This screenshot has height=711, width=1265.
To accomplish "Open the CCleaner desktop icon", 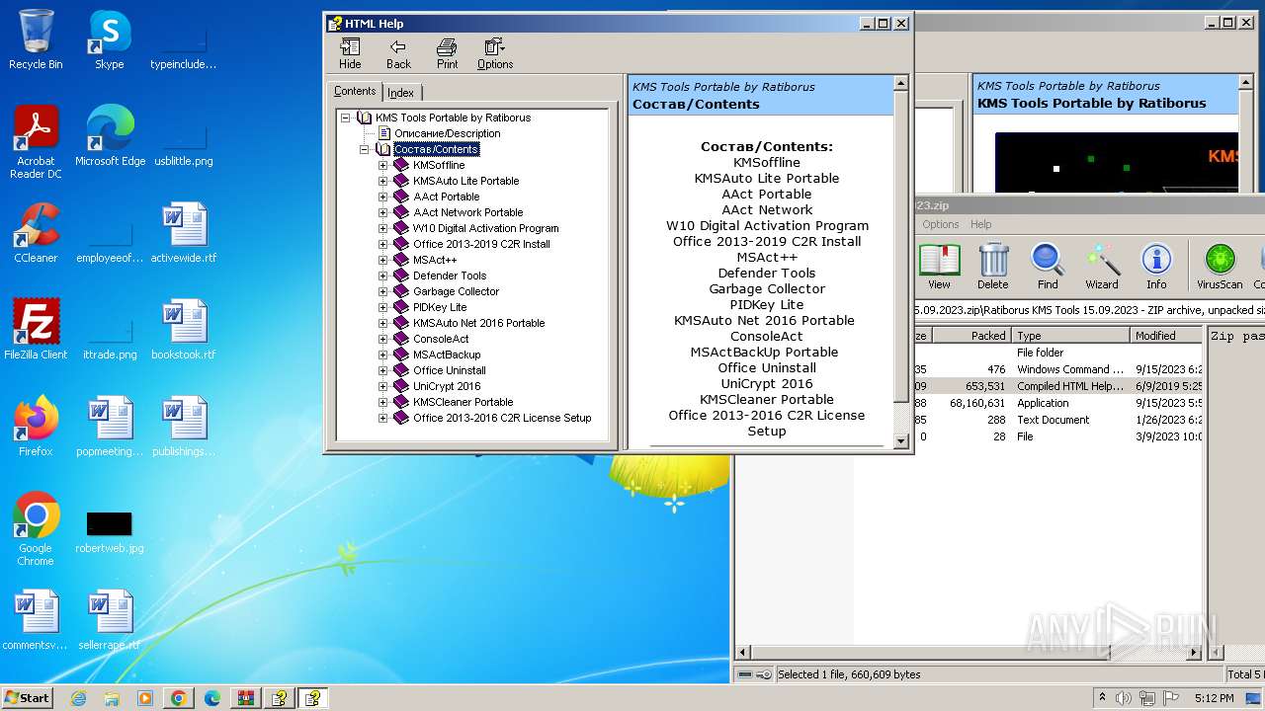I will 36,233.
